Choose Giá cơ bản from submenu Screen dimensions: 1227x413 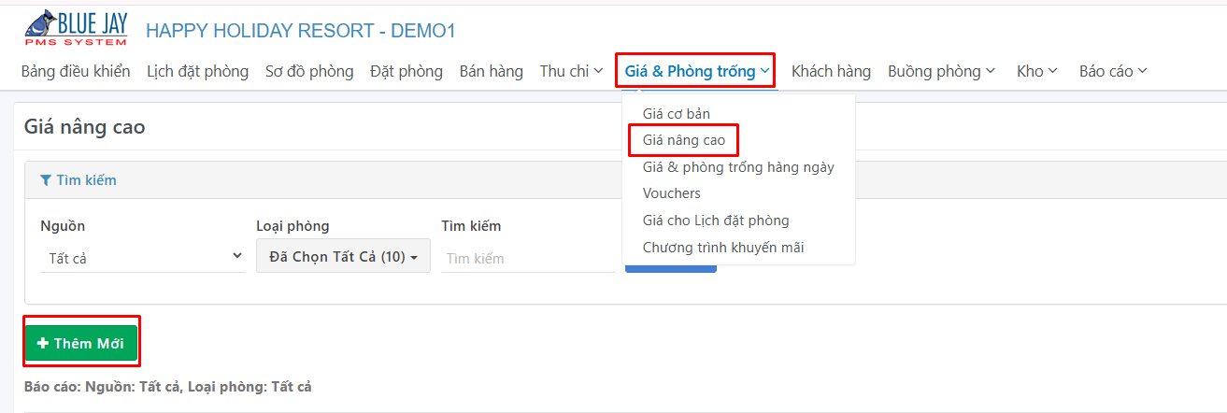point(677,114)
